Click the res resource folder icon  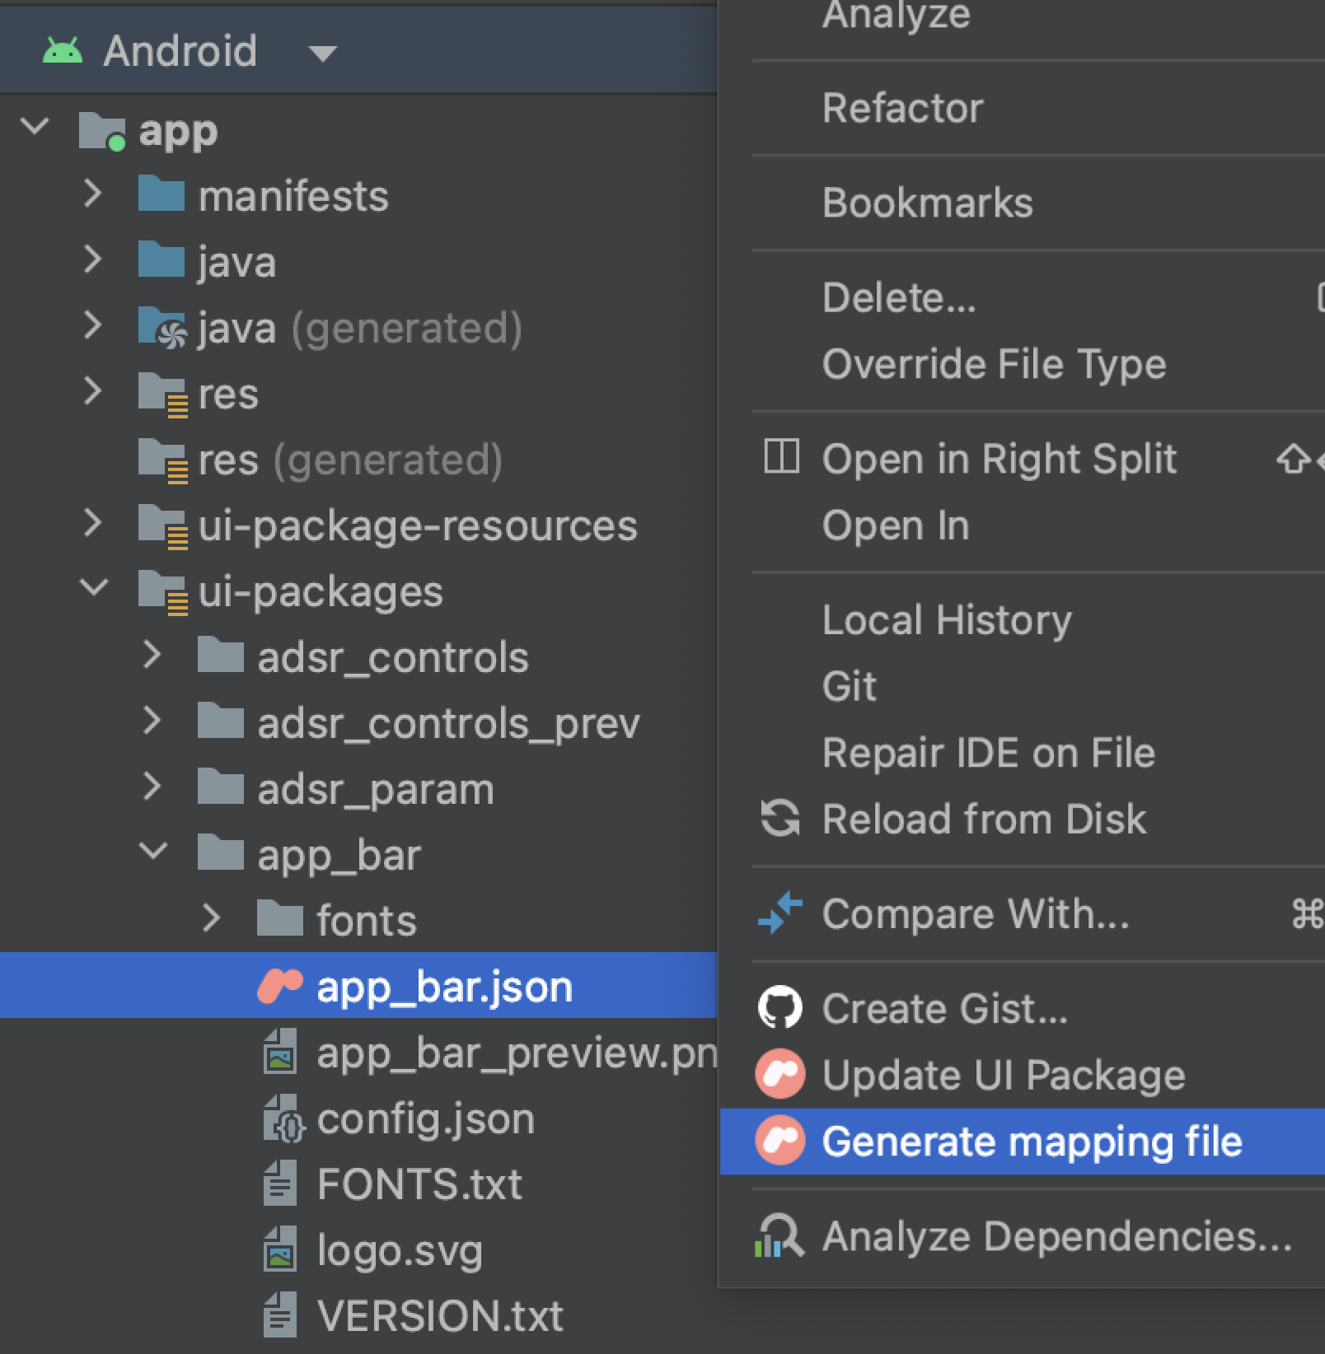pos(163,395)
